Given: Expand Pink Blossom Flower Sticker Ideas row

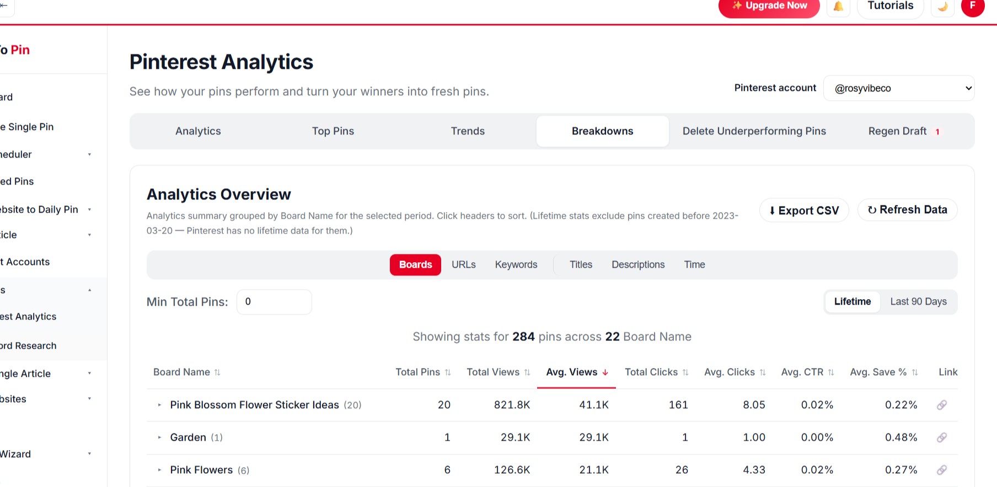Looking at the screenshot, I should (159, 405).
